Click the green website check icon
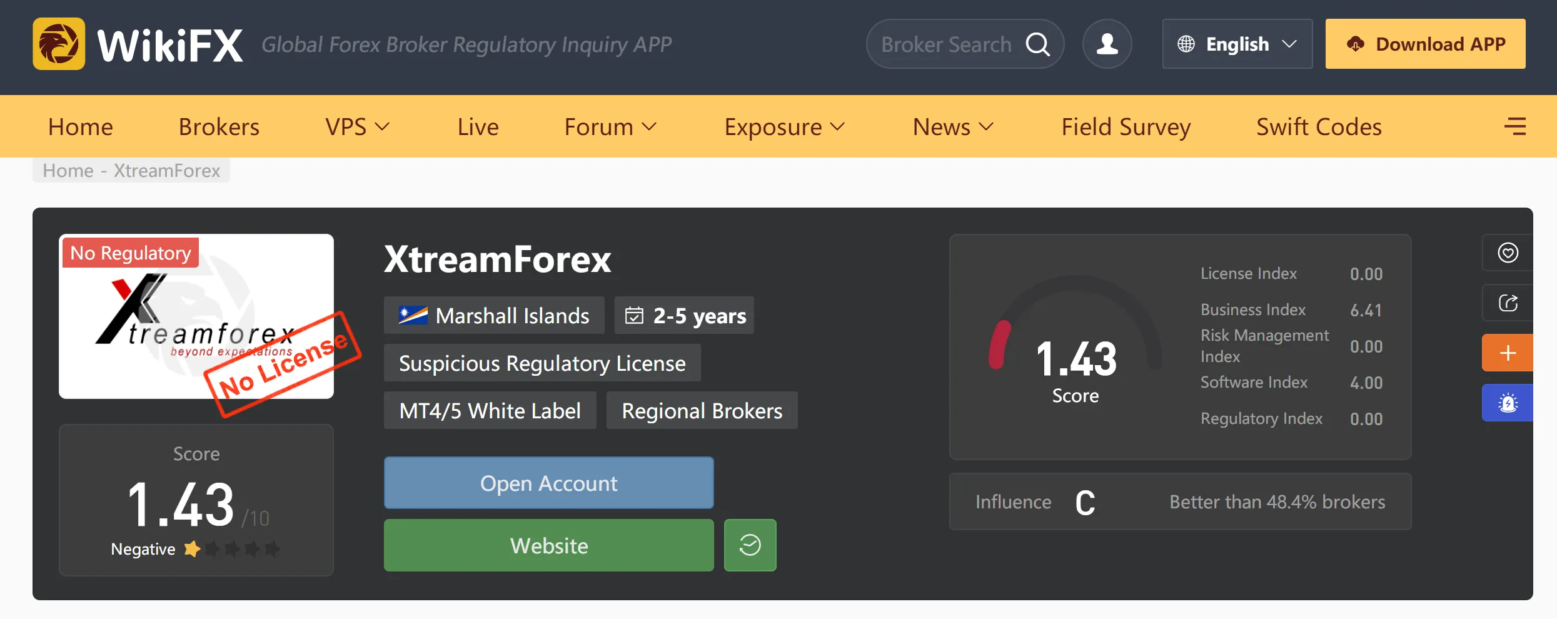Screen dimensions: 1557x619 750,545
